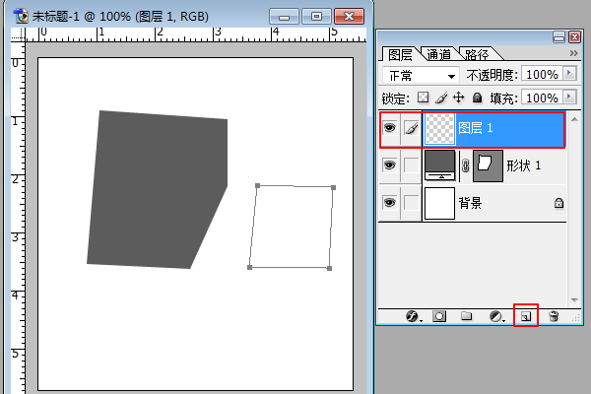Close the 未标题-1 document window
591x394 pixels.
pyautogui.click(x=349, y=17)
